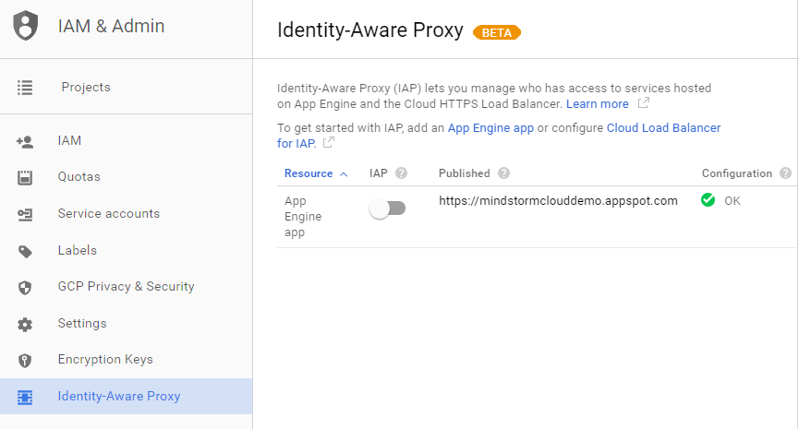Click the IAM & Admin title
Image resolution: width=799 pixels, height=429 pixels.
[x=111, y=26]
